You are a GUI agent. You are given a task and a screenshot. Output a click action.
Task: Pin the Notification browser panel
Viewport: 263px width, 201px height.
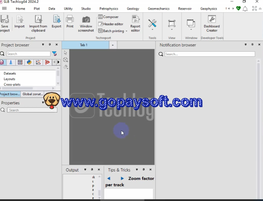(252, 45)
